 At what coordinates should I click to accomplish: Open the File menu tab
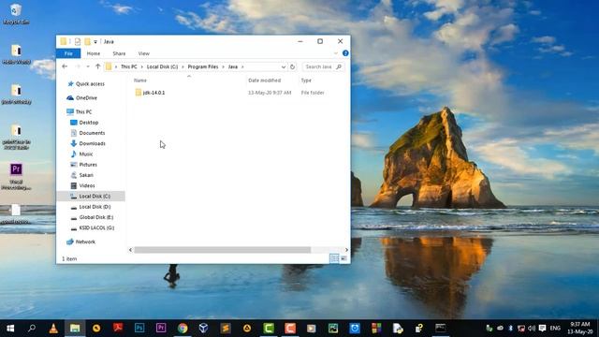[x=68, y=53]
